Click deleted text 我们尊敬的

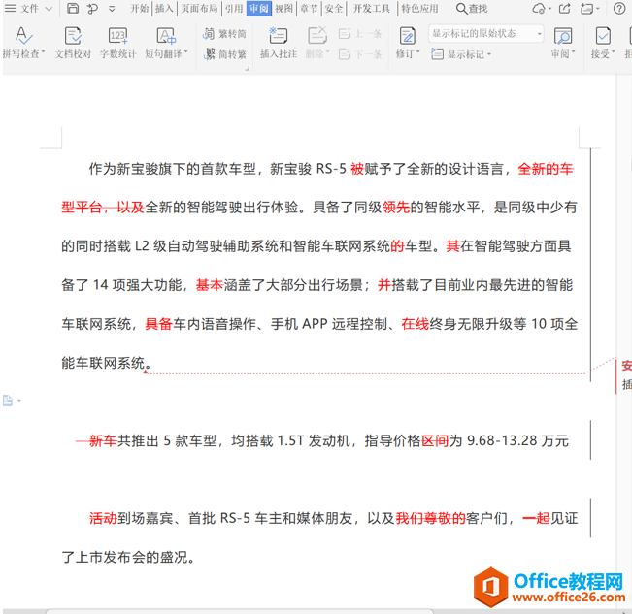431,518
